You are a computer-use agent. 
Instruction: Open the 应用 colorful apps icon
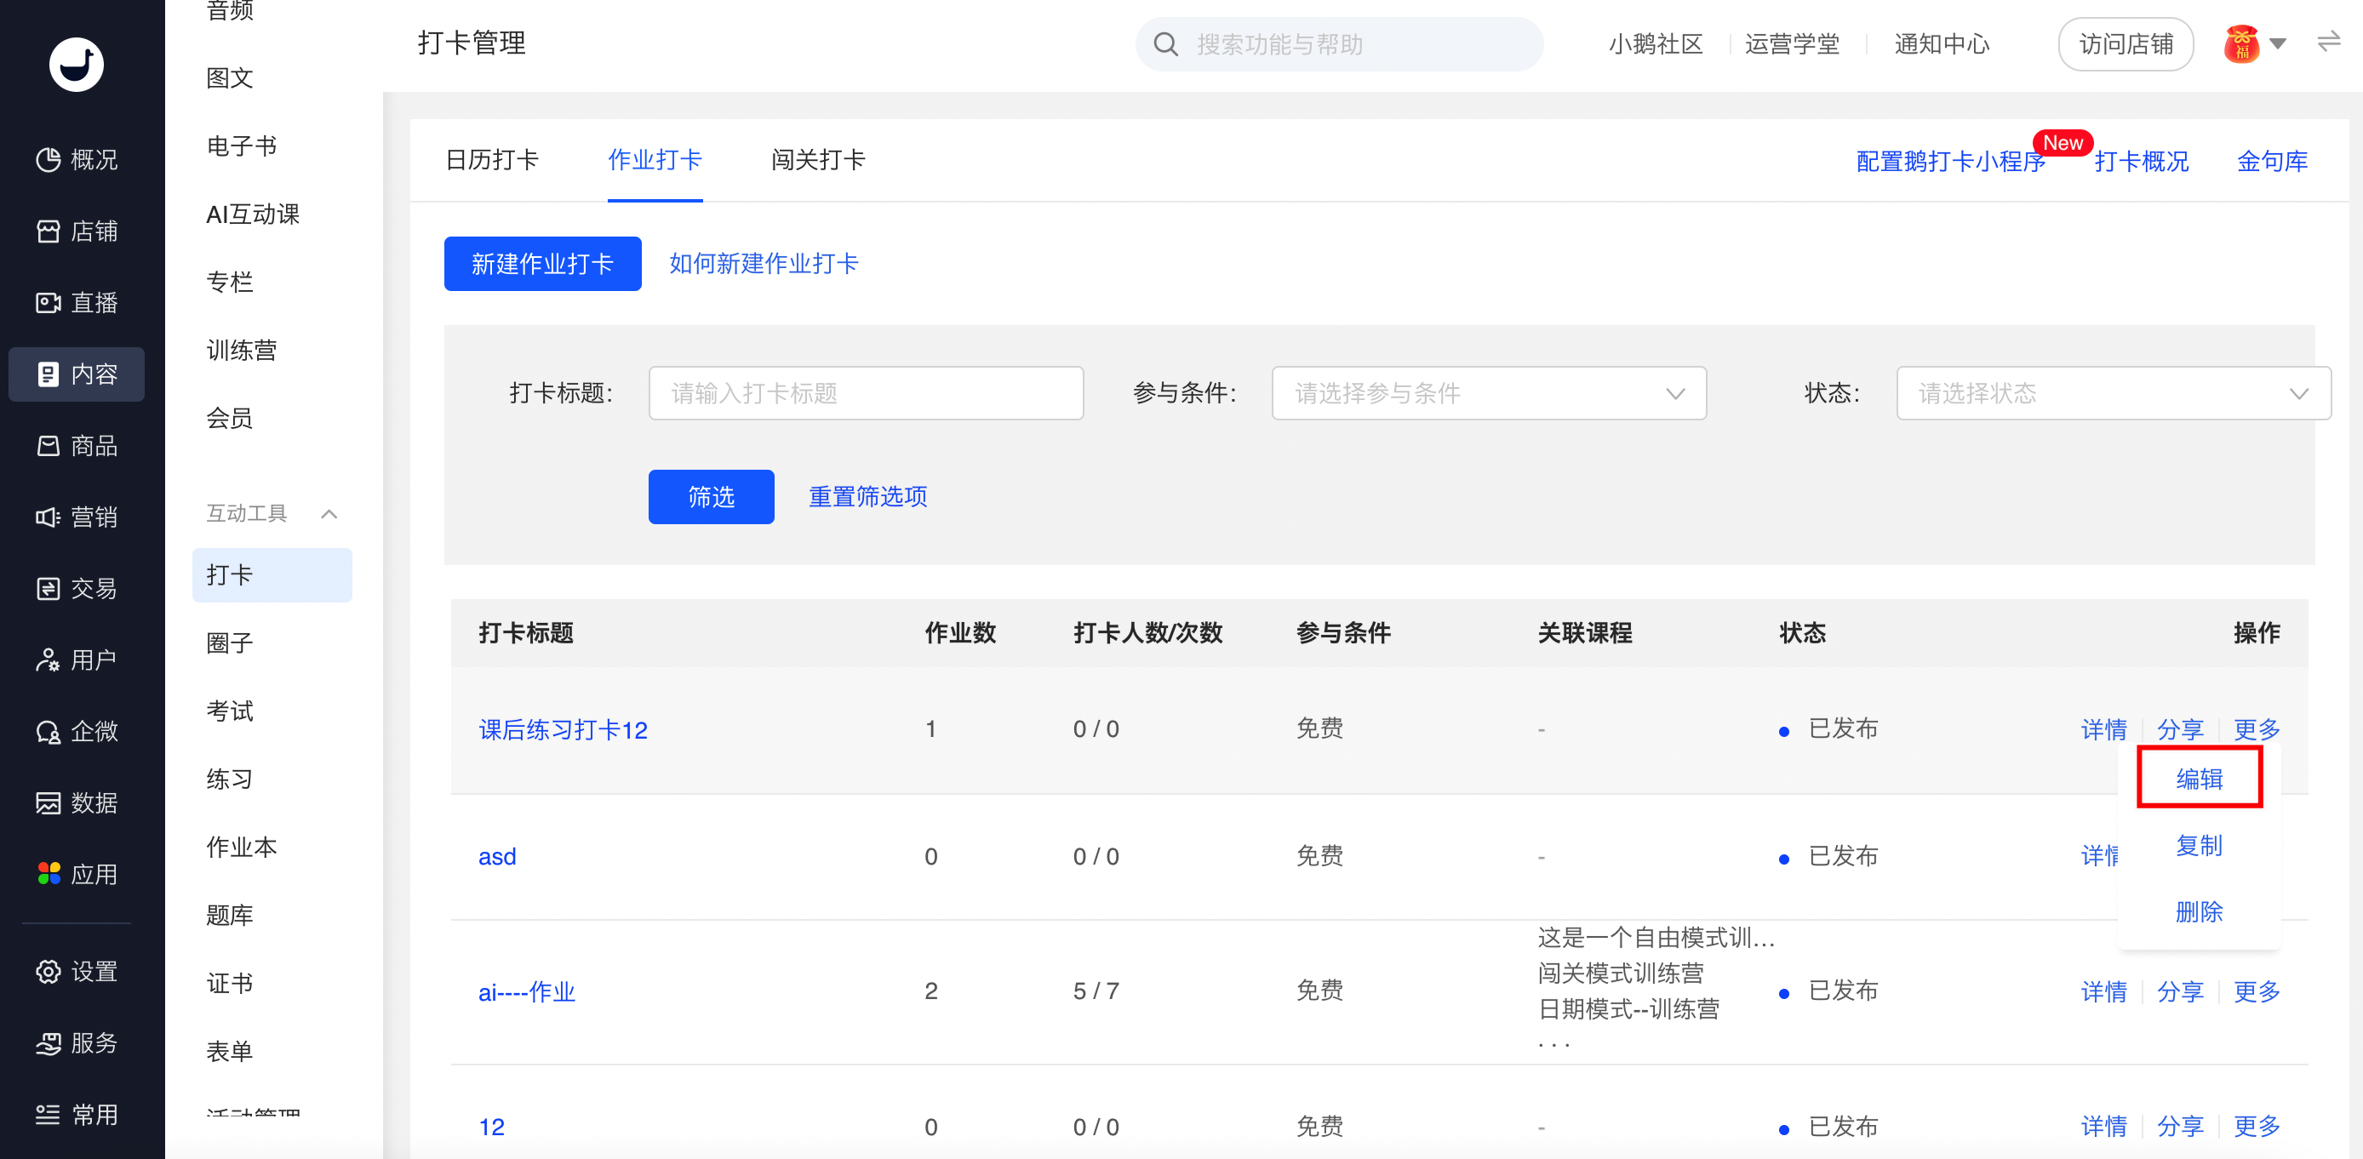coord(48,874)
